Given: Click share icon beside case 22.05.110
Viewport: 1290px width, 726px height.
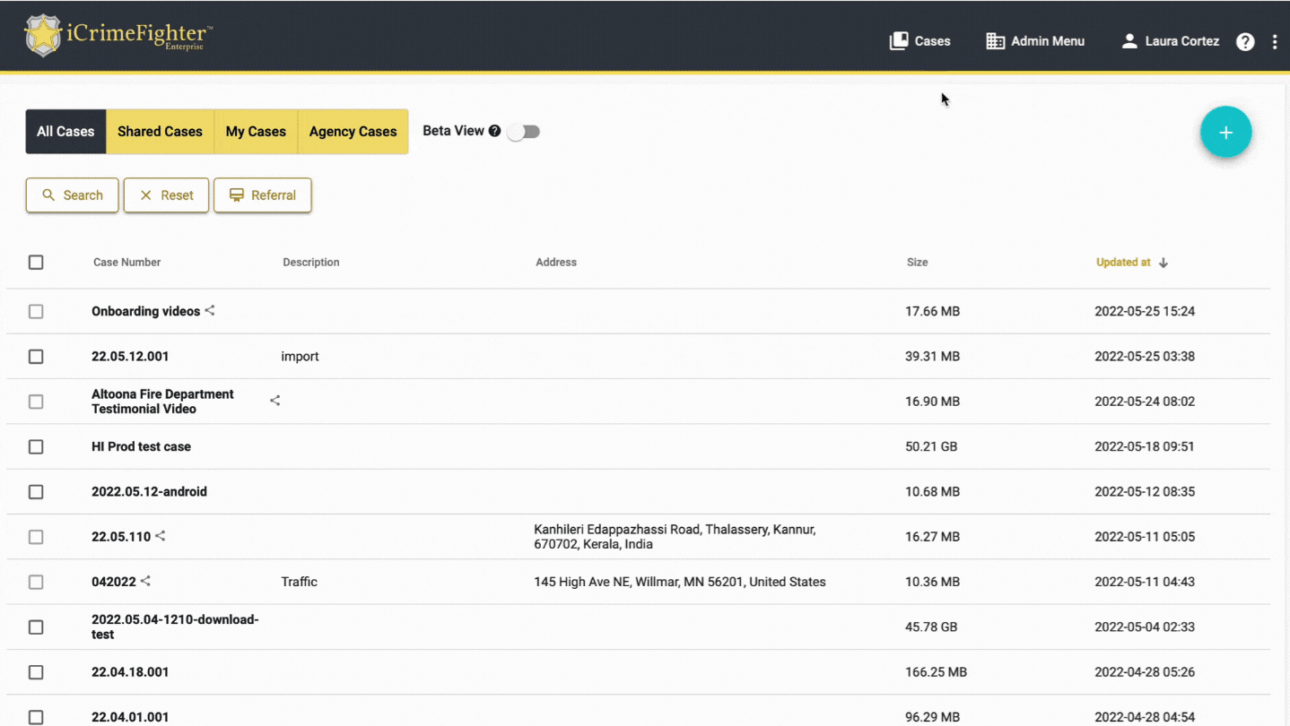Looking at the screenshot, I should point(161,536).
